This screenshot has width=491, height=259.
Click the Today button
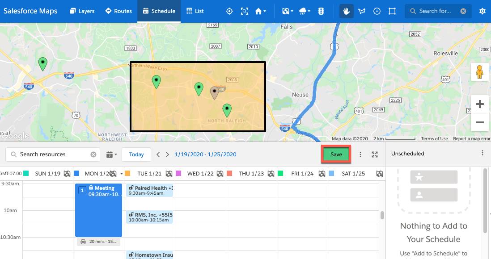click(x=136, y=155)
